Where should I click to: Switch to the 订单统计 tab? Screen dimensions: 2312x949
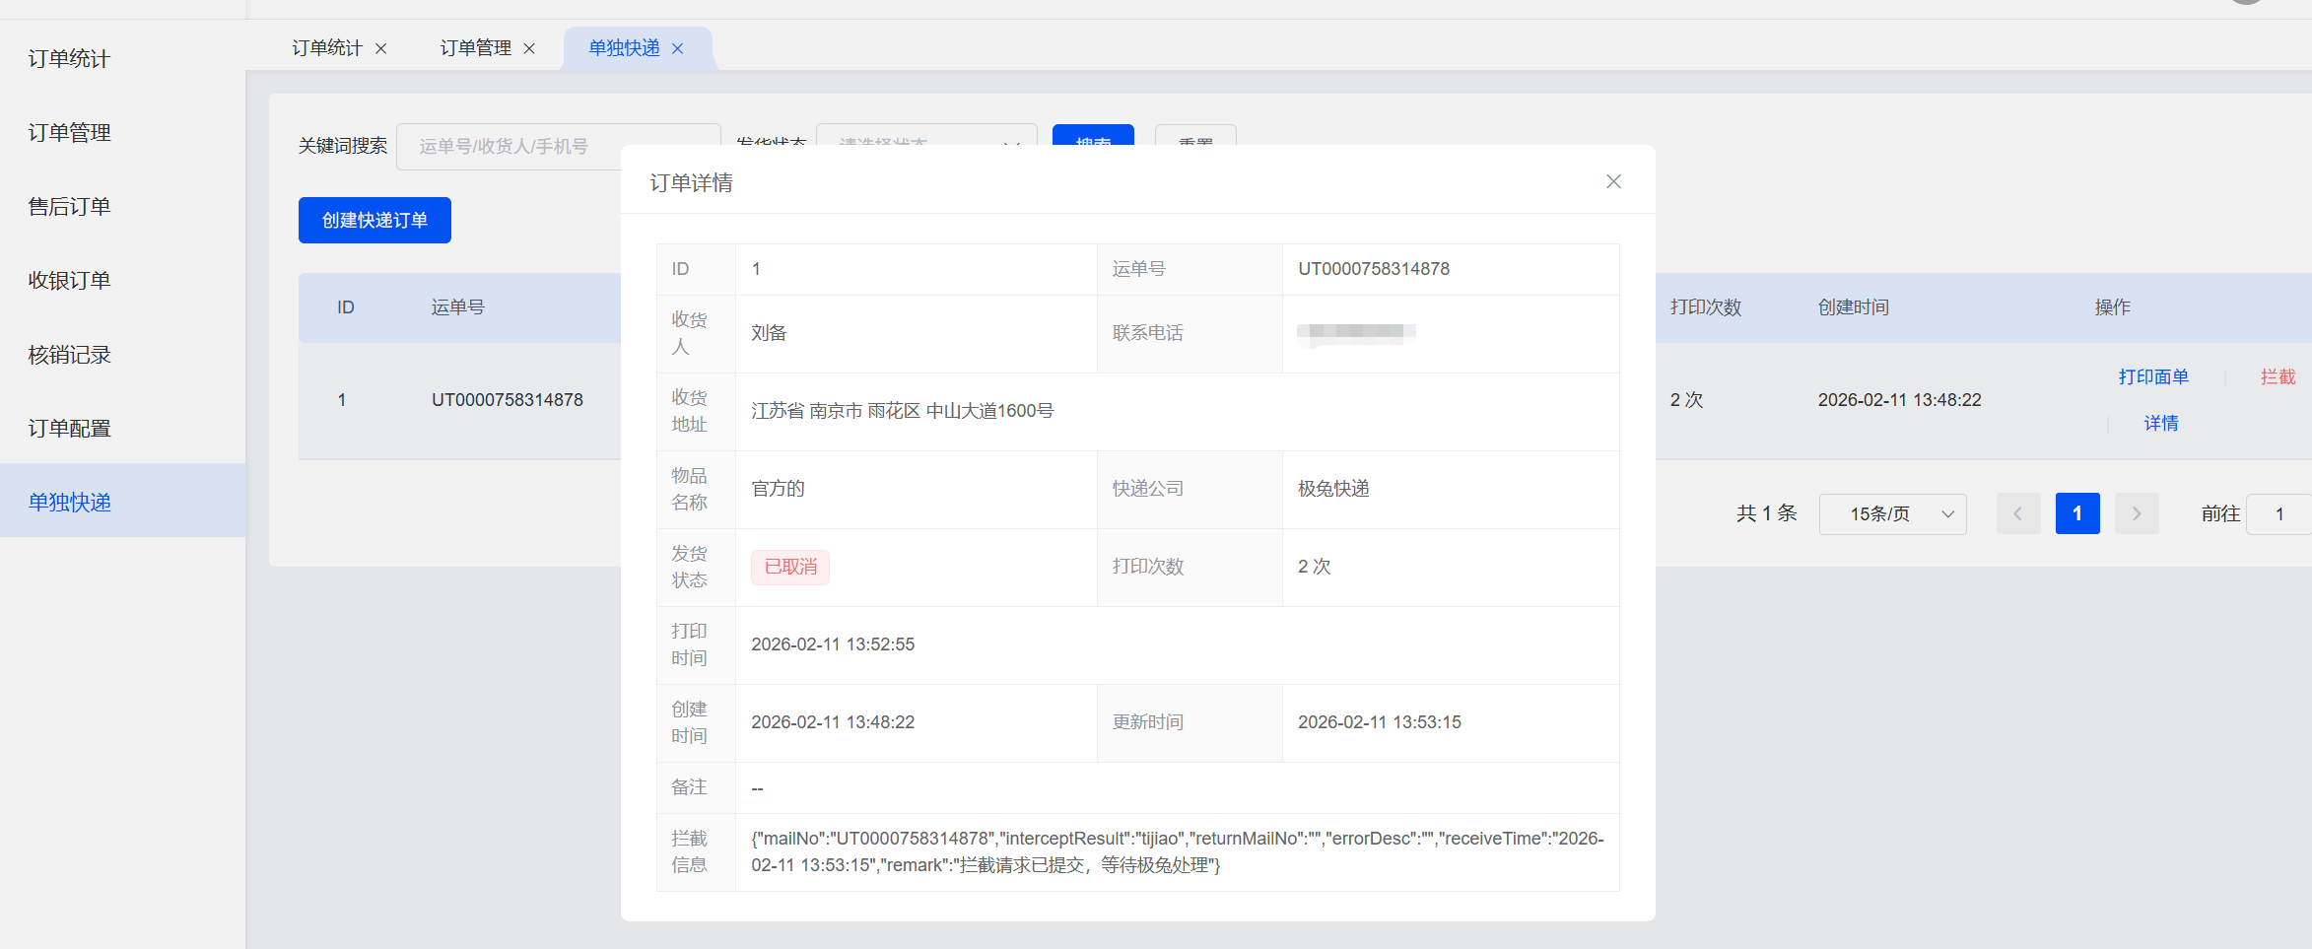point(326,48)
